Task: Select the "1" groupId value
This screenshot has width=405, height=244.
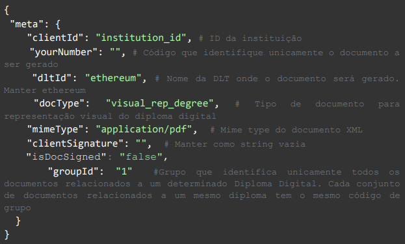Action: [124, 171]
